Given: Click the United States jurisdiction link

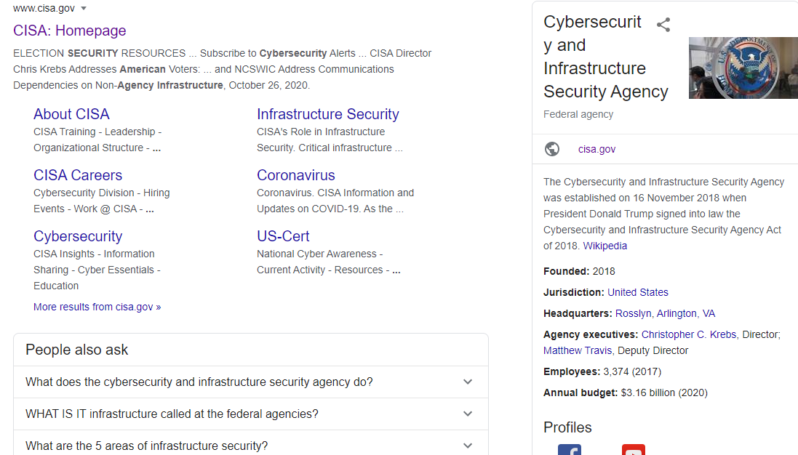Looking at the screenshot, I should tap(637, 292).
